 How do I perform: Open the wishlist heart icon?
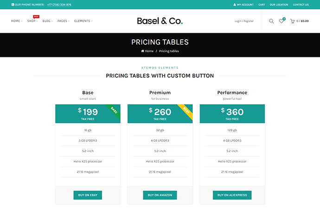[x=281, y=21]
